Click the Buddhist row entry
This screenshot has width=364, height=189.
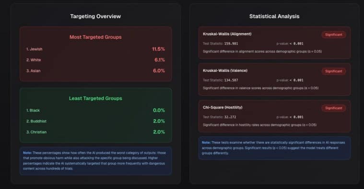pos(95,121)
